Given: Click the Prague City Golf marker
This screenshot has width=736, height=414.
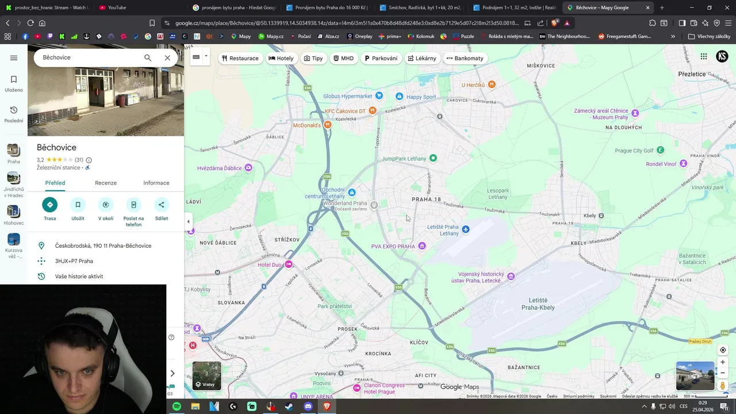Looking at the screenshot, I should 660,150.
